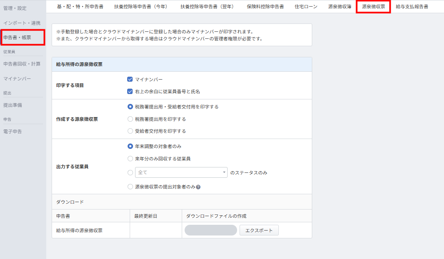Select 税務署提出用を印字する radio option
Screen dimensions: 444x259
131,119
